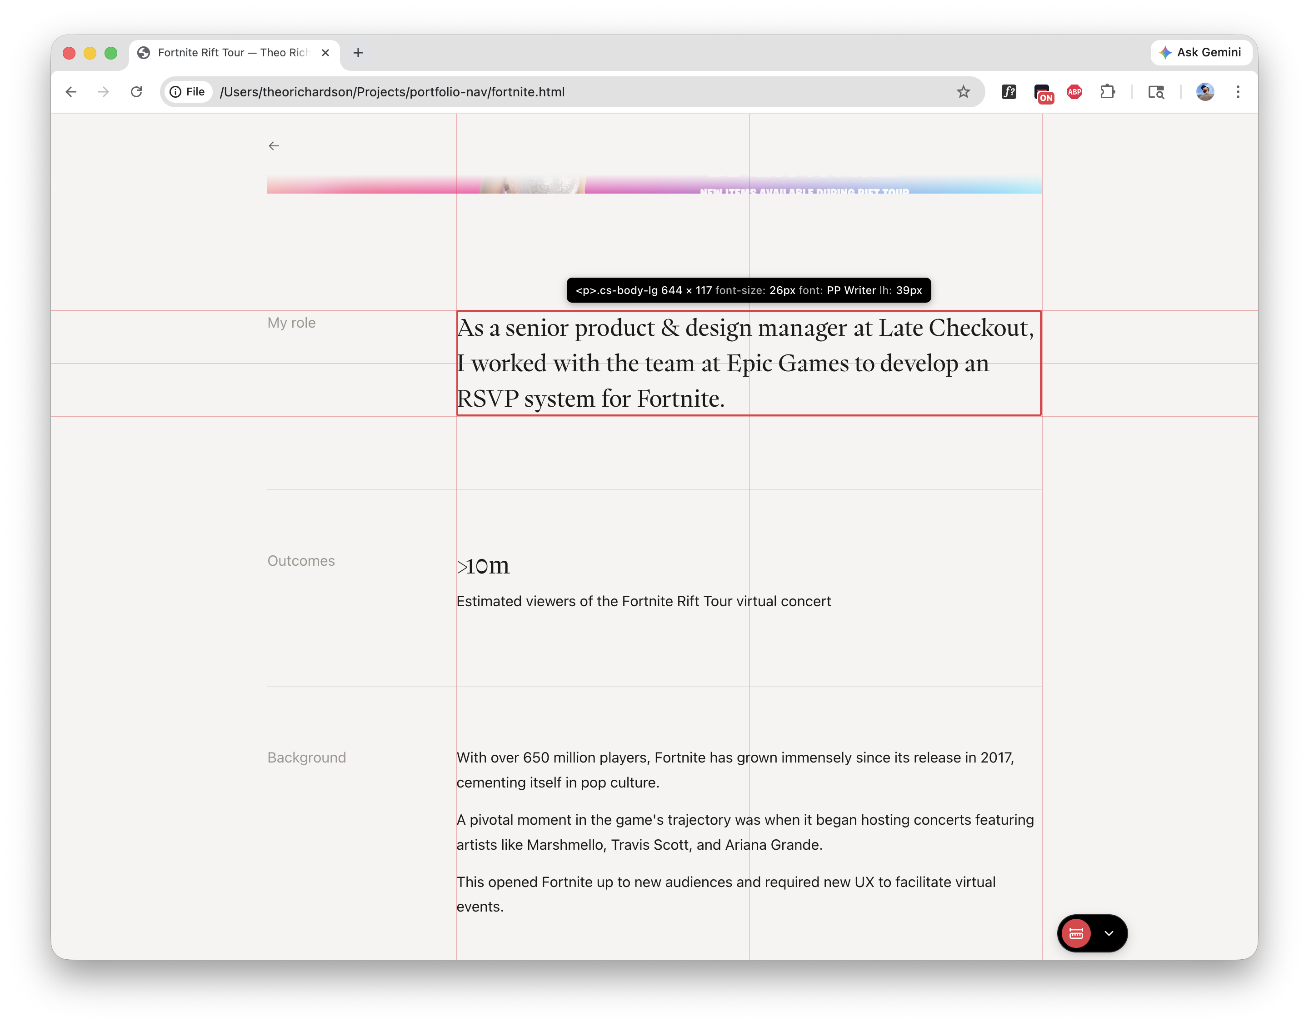Click the yellow macOS minimize button

[x=90, y=53]
